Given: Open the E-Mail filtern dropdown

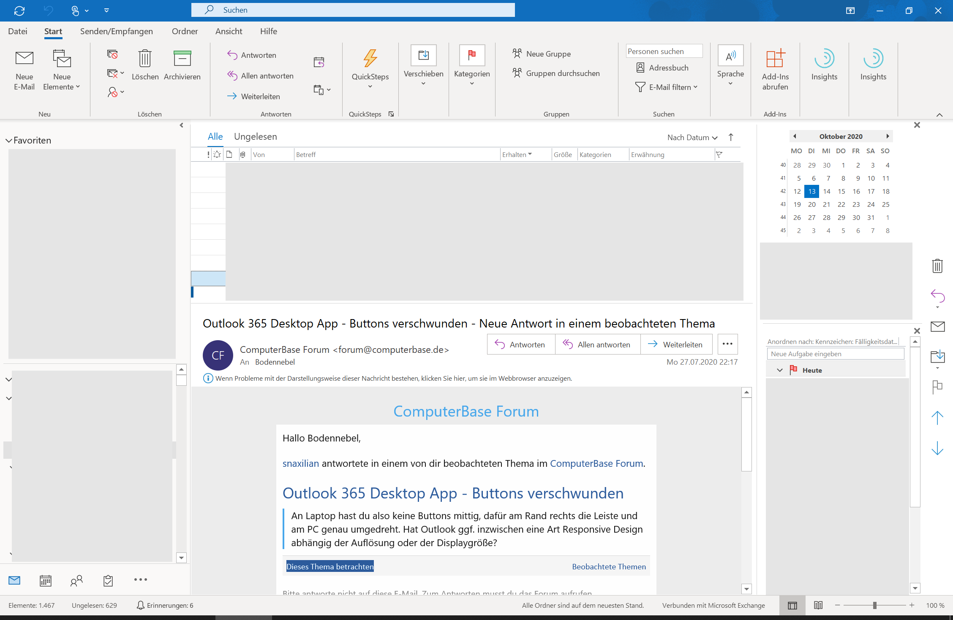Looking at the screenshot, I should tap(667, 87).
